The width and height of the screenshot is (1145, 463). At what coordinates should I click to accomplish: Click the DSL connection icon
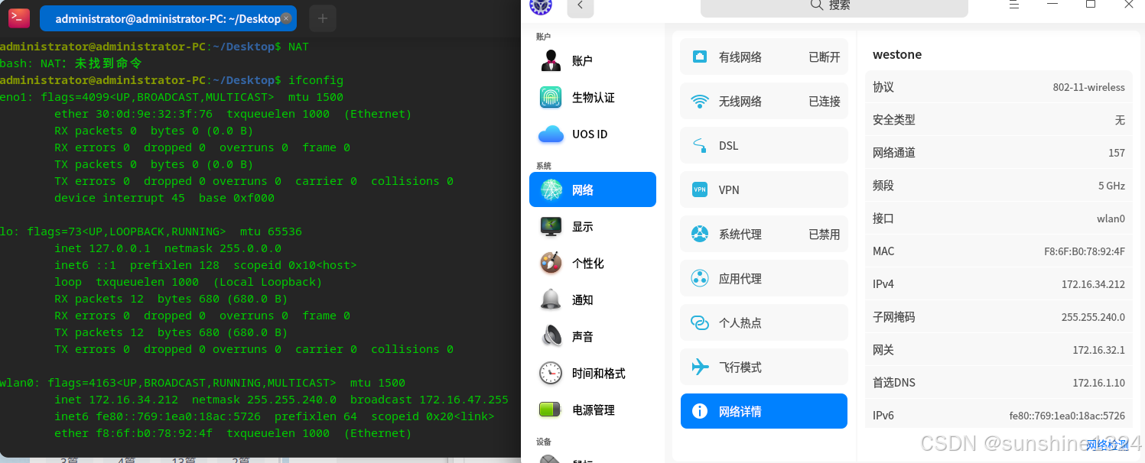tap(700, 145)
